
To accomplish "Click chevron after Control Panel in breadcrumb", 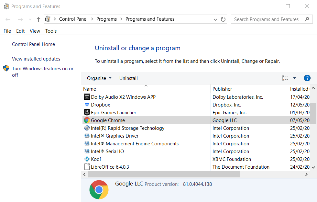I will (92, 19).
